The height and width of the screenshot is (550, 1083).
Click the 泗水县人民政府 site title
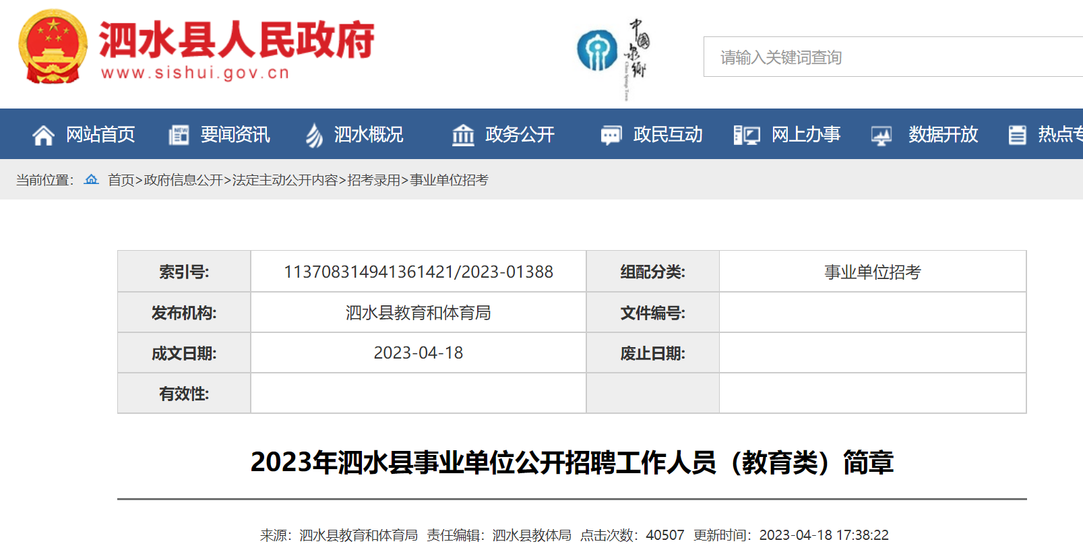pyautogui.click(x=236, y=40)
